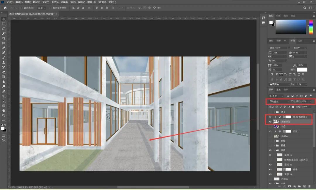Screen dimensions: 316x190
Task: Click the underline text style button
Action: (x=299, y=74)
